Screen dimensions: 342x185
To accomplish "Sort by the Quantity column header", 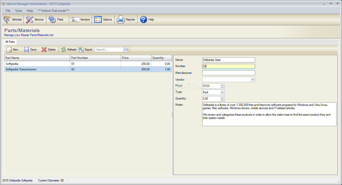I will tap(161, 58).
